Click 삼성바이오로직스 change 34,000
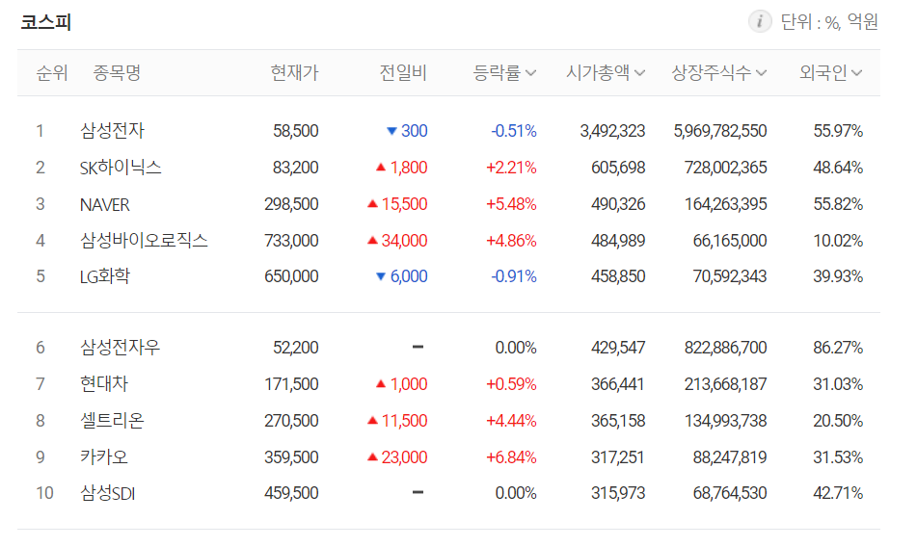This screenshot has height=547, width=917. [397, 241]
